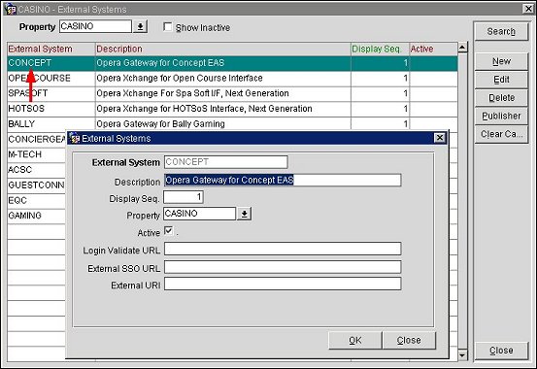Click the Clear Ca... button
This screenshot has height=369, width=537.
pyautogui.click(x=501, y=134)
